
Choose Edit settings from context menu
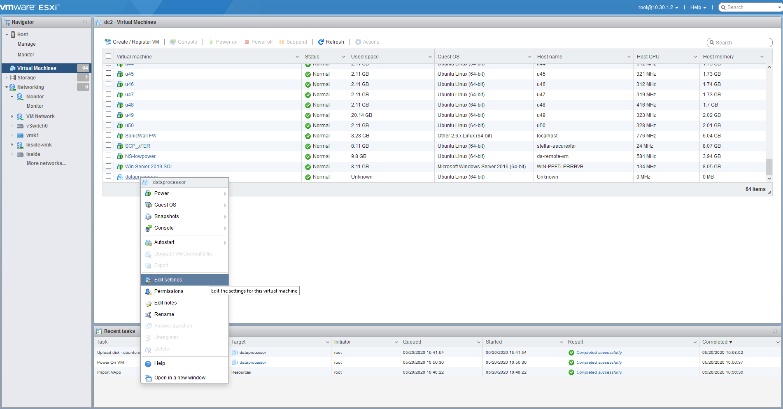click(x=168, y=280)
